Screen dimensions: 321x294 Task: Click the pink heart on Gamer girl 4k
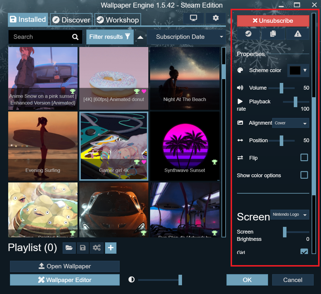coord(144,162)
